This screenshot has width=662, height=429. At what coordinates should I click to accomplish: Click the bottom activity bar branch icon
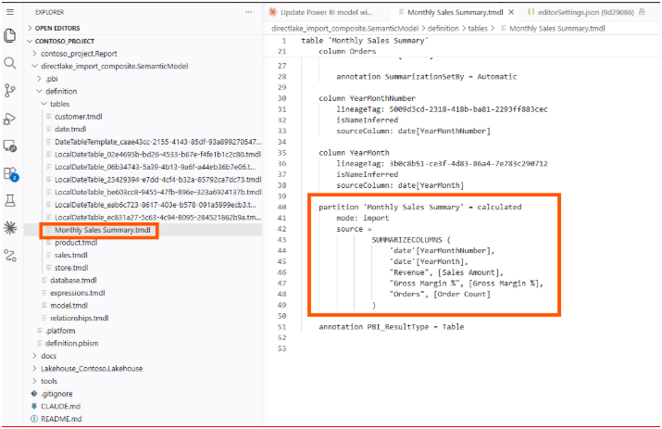coord(10,256)
